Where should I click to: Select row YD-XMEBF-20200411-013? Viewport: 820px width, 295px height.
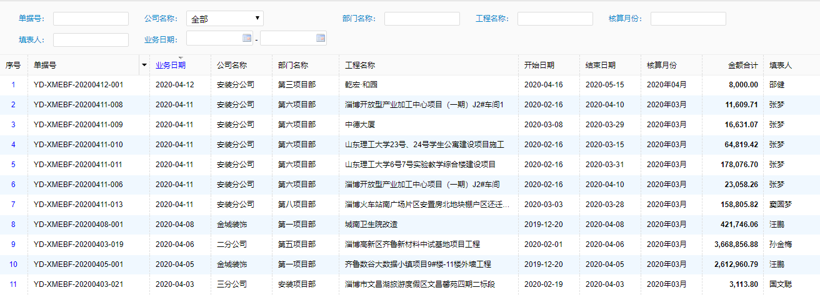pos(410,205)
